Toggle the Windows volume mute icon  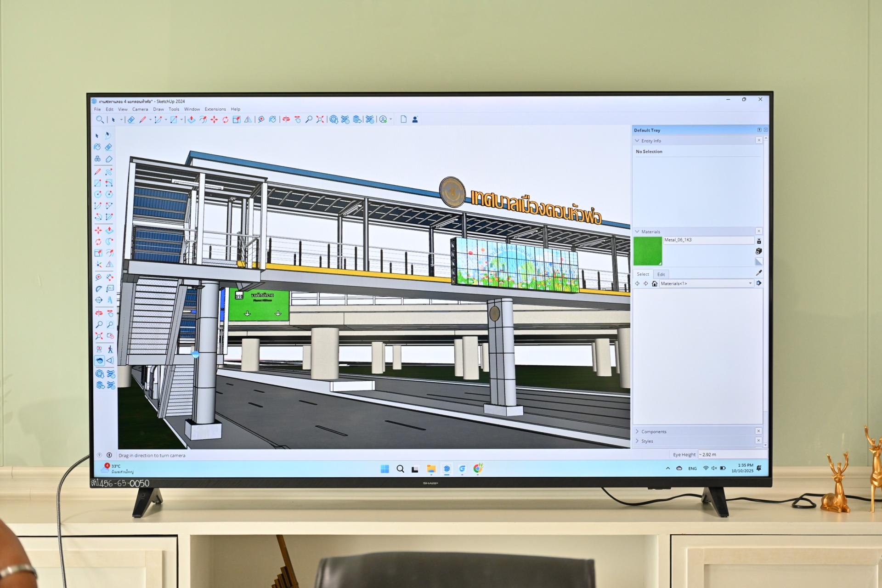tap(714, 468)
